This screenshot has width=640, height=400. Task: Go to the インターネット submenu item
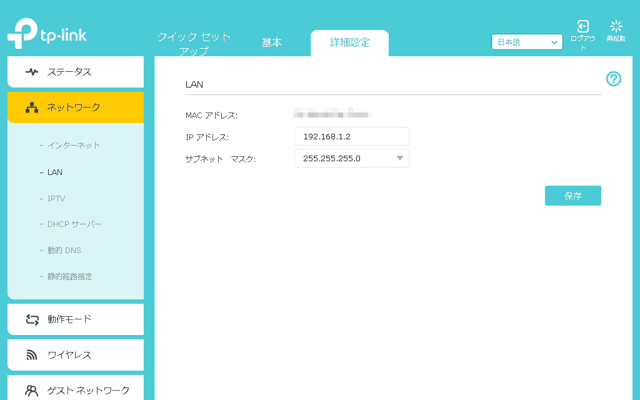(x=74, y=145)
